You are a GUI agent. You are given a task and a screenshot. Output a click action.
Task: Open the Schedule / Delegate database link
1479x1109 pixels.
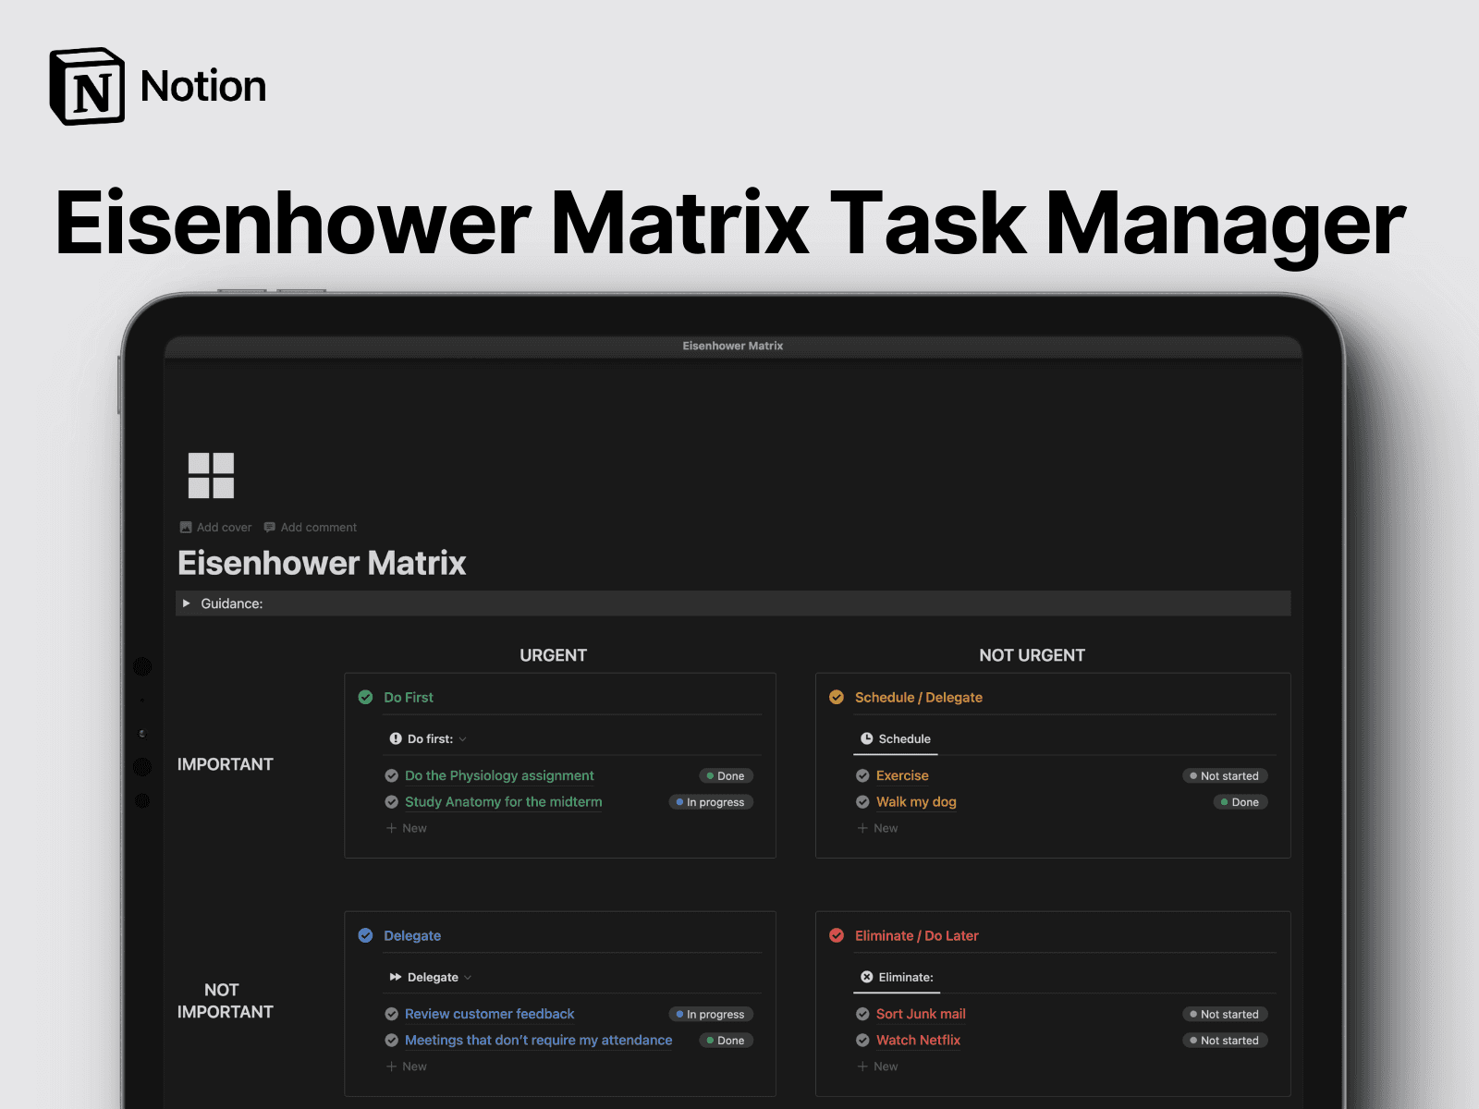point(919,697)
